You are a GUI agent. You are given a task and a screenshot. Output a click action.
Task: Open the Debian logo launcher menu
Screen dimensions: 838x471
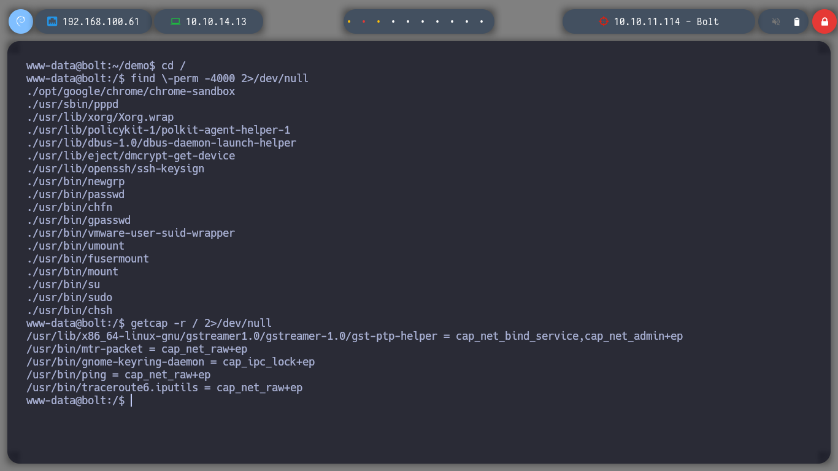click(x=20, y=21)
